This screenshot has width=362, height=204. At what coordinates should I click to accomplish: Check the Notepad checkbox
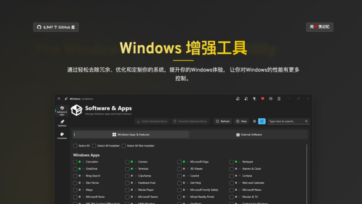click(231, 162)
